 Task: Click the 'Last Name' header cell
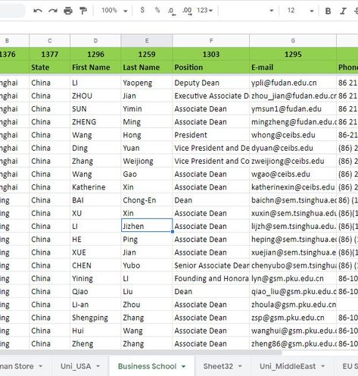point(147,67)
